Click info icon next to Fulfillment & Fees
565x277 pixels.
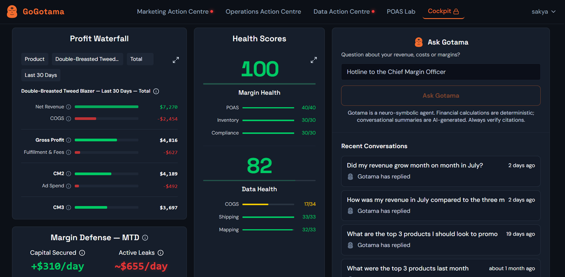click(x=69, y=152)
